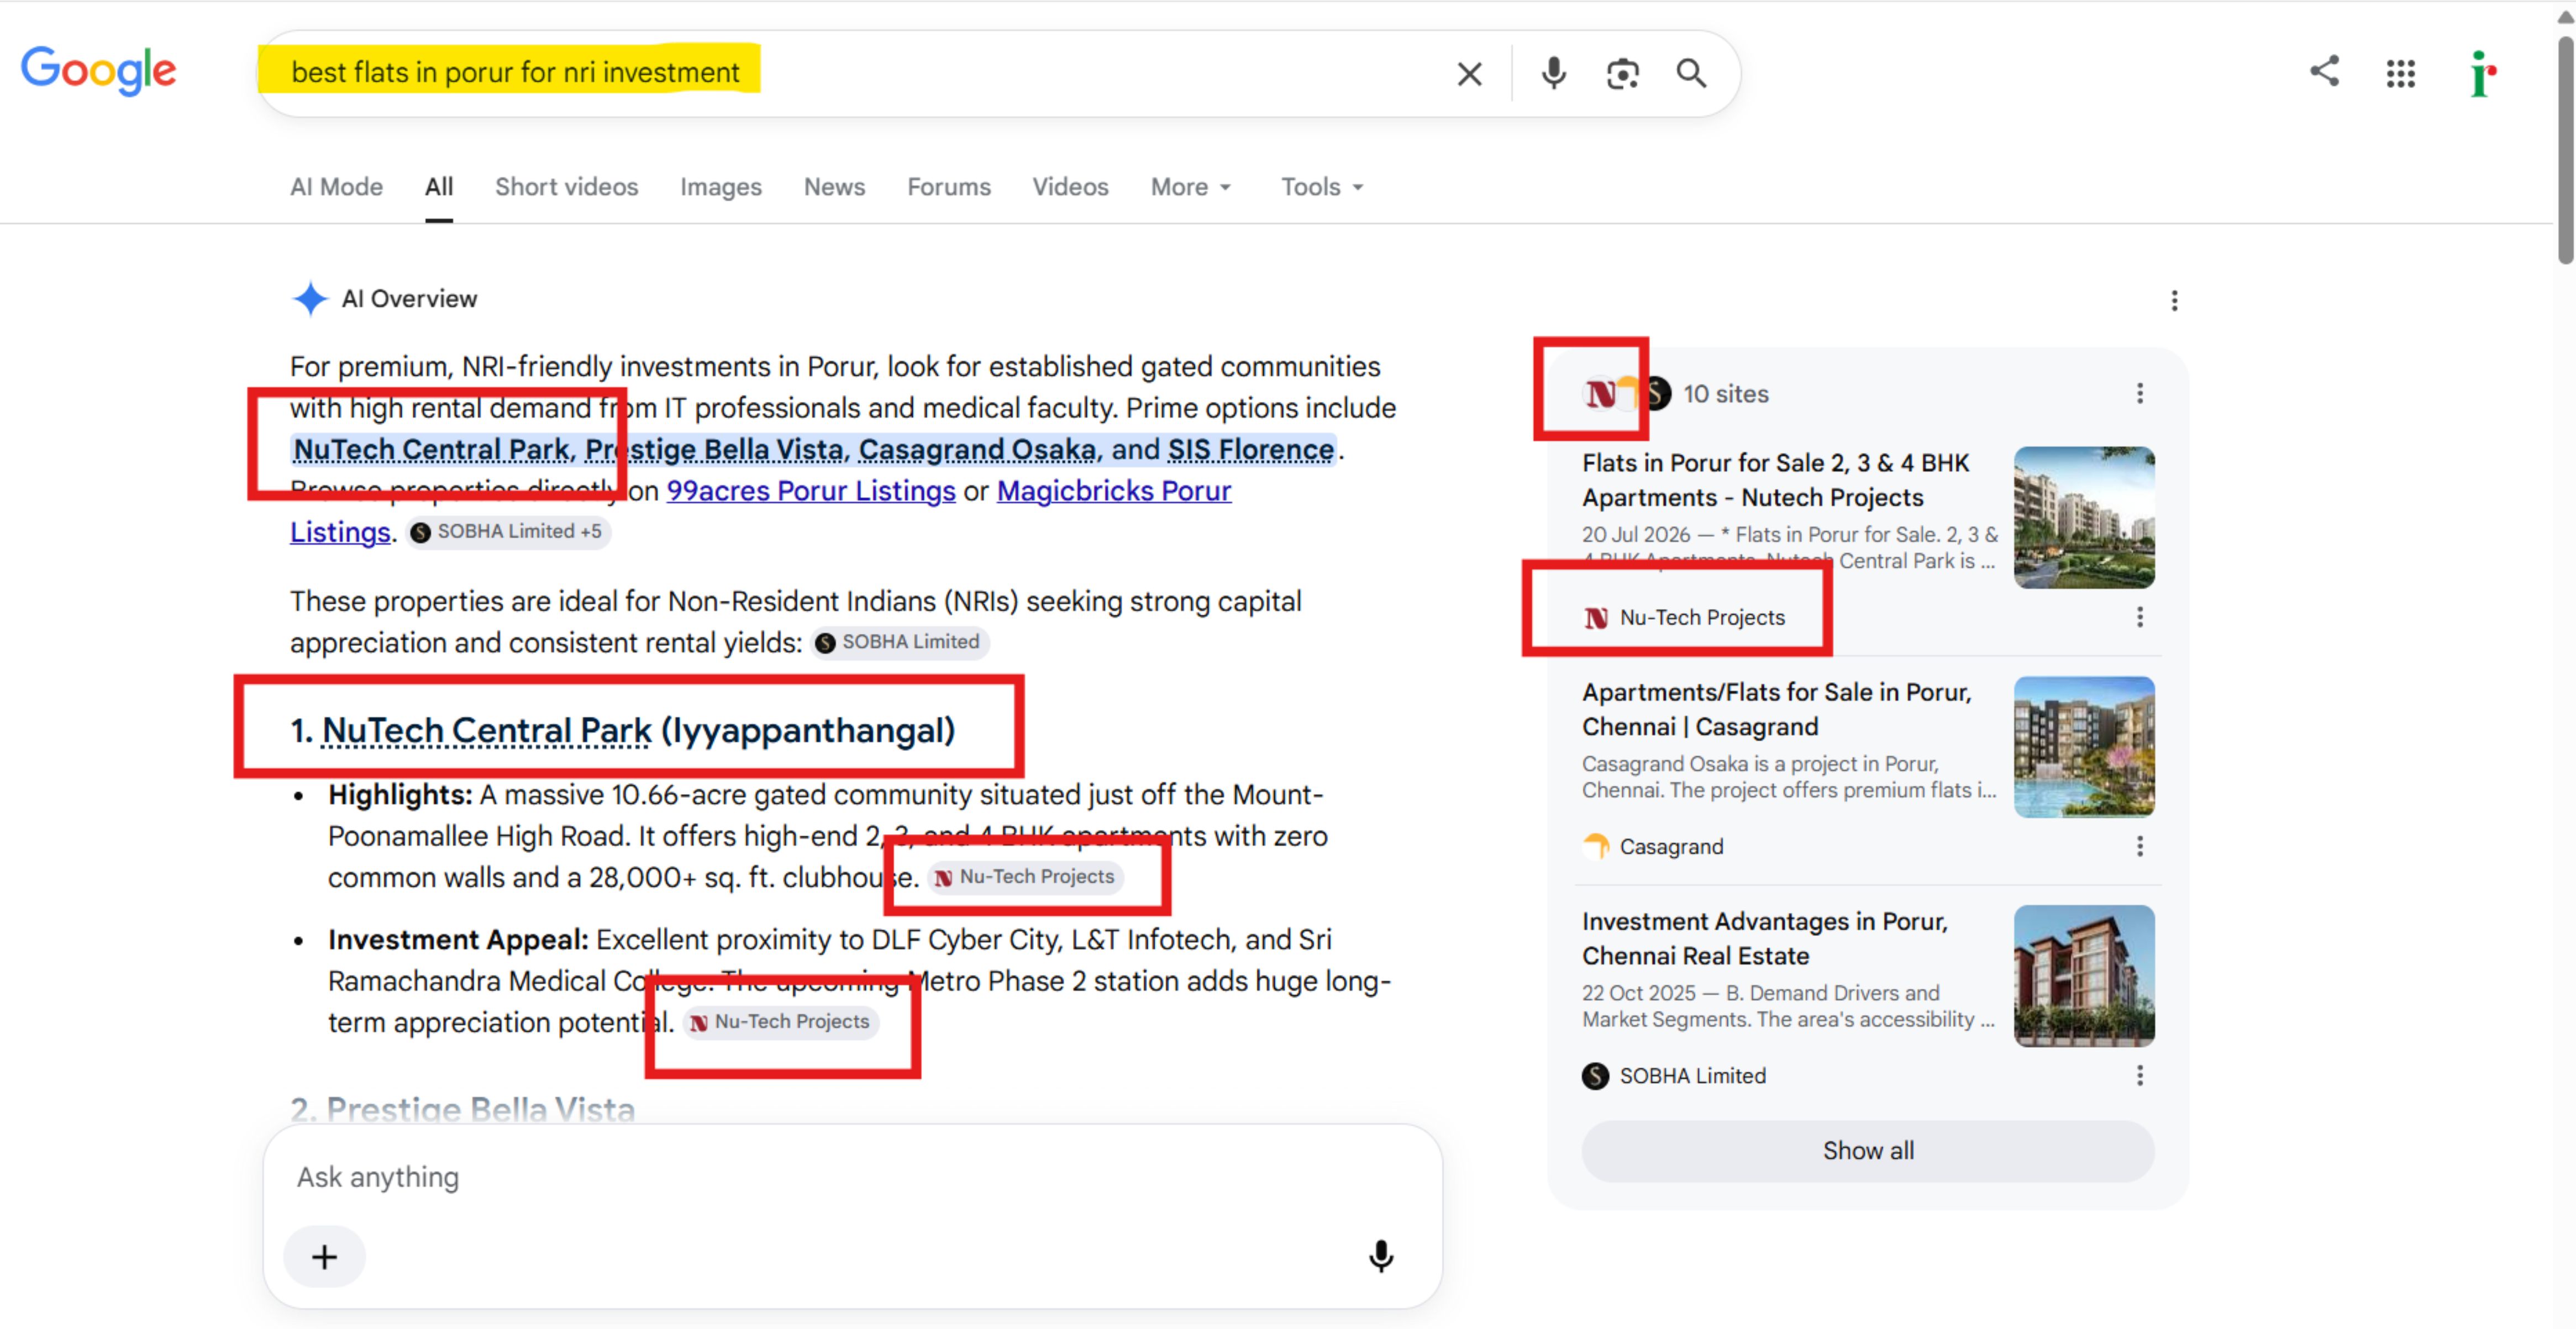Click the NuTech Central Park link in first paragraph
The height and width of the screenshot is (1329, 2576).
point(431,450)
